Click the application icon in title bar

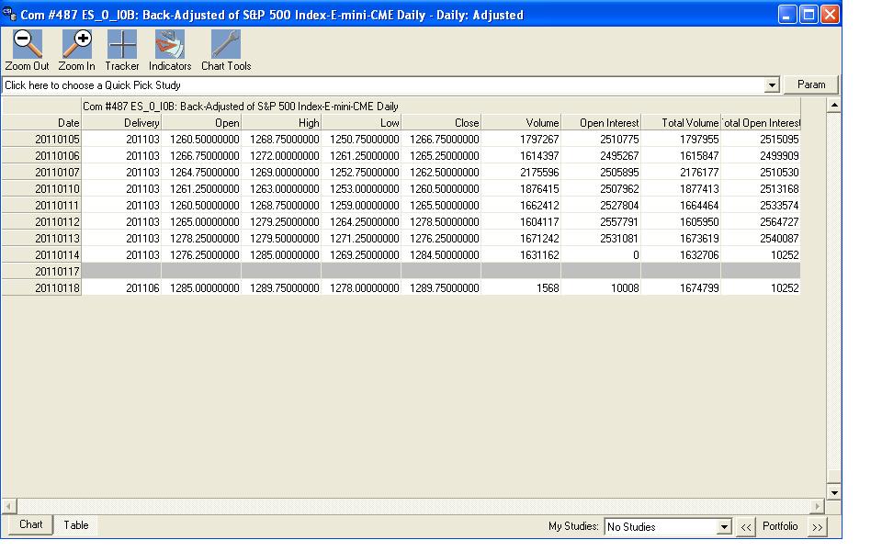[x=9, y=14]
